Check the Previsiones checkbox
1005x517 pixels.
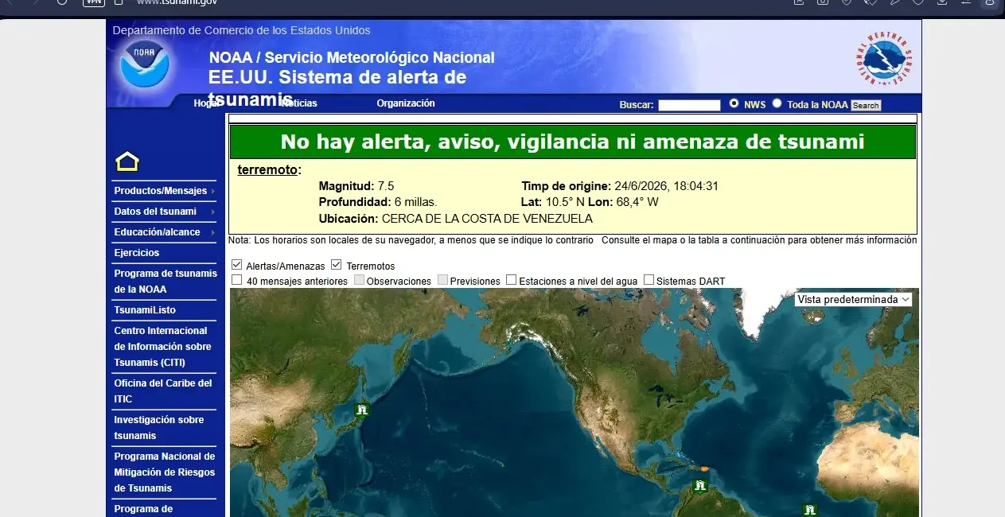[x=442, y=280]
